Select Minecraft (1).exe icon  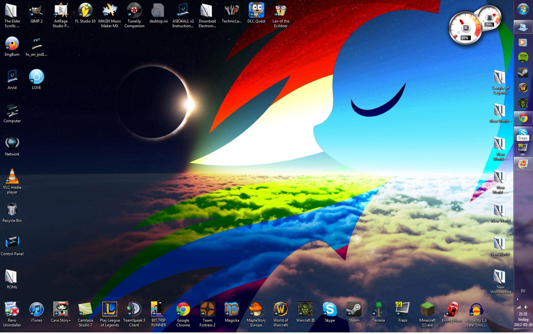click(x=427, y=314)
